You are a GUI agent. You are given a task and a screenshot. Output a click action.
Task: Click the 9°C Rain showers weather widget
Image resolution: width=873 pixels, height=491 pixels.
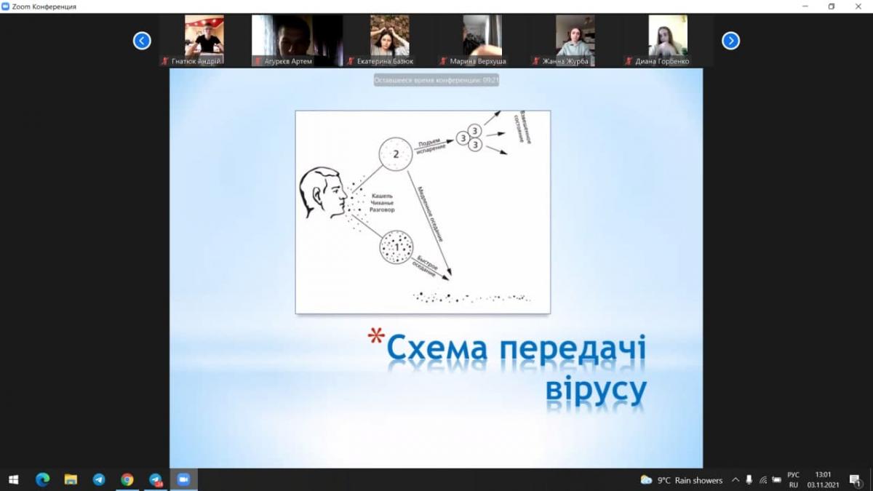pos(682,480)
